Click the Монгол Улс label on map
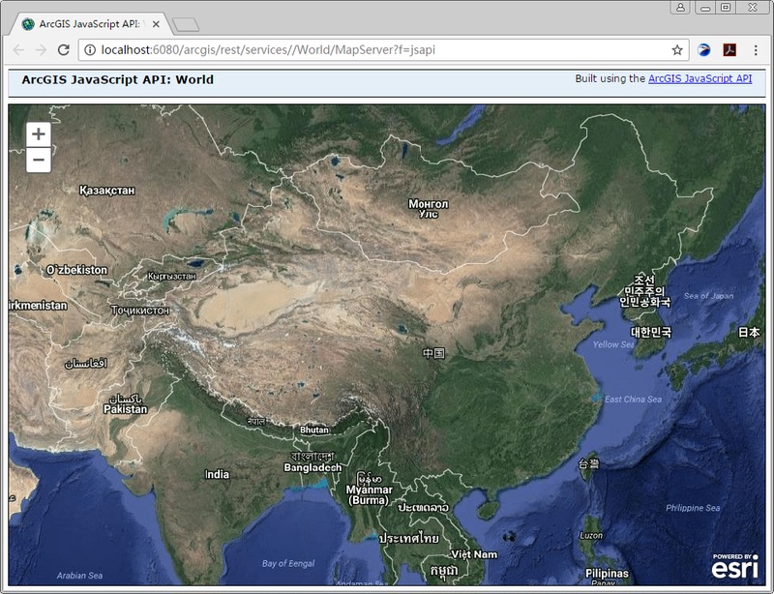Viewport: 774px width, 594px height. [x=429, y=208]
